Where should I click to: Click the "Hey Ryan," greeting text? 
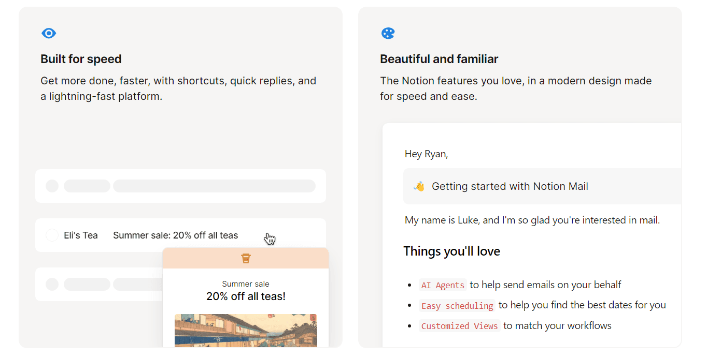coord(426,154)
